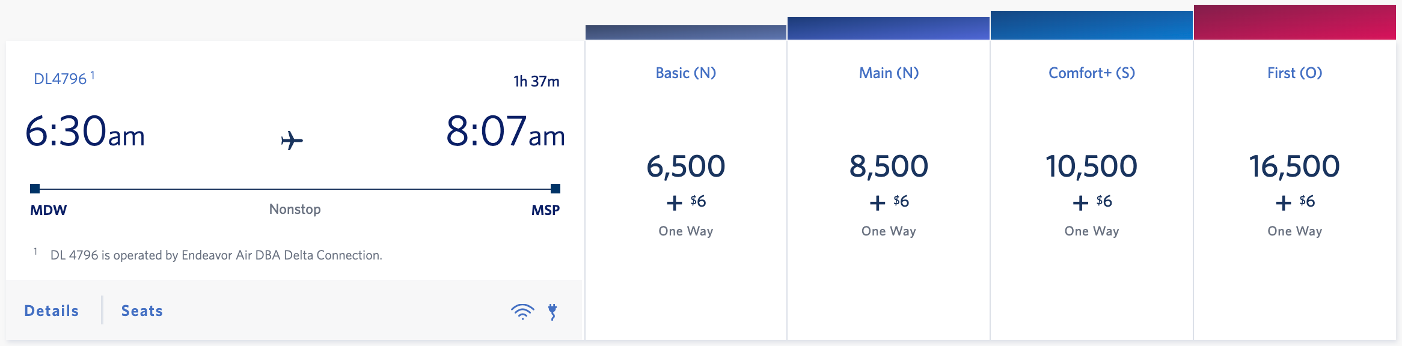This screenshot has width=1402, height=346.
Task: Click the Basic (N) column header label
Action: (x=685, y=73)
